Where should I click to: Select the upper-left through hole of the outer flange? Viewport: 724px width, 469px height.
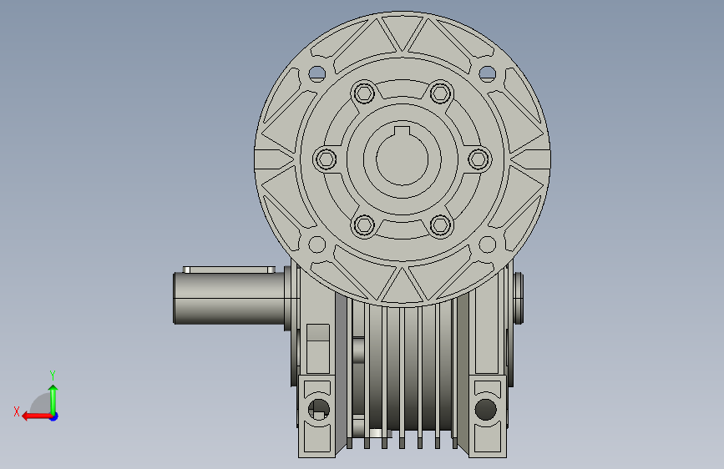[316, 74]
